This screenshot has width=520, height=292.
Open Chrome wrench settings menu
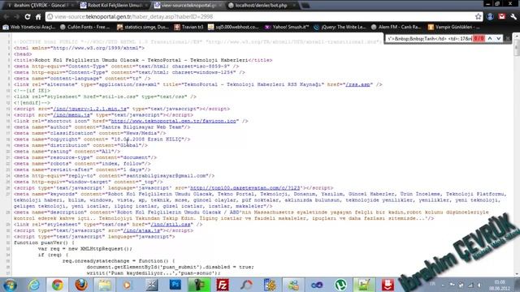pyautogui.click(x=513, y=16)
